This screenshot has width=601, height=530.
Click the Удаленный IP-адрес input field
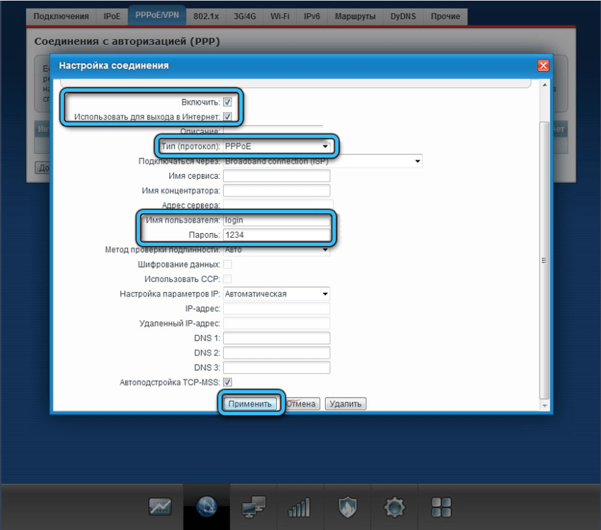click(x=276, y=323)
